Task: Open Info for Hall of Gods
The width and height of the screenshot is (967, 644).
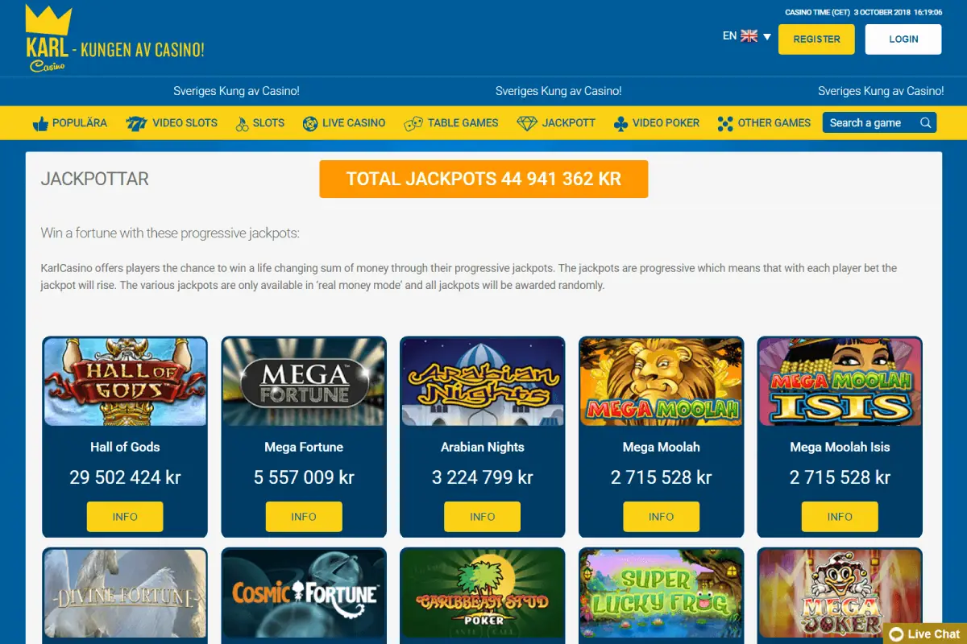Action: [x=125, y=517]
